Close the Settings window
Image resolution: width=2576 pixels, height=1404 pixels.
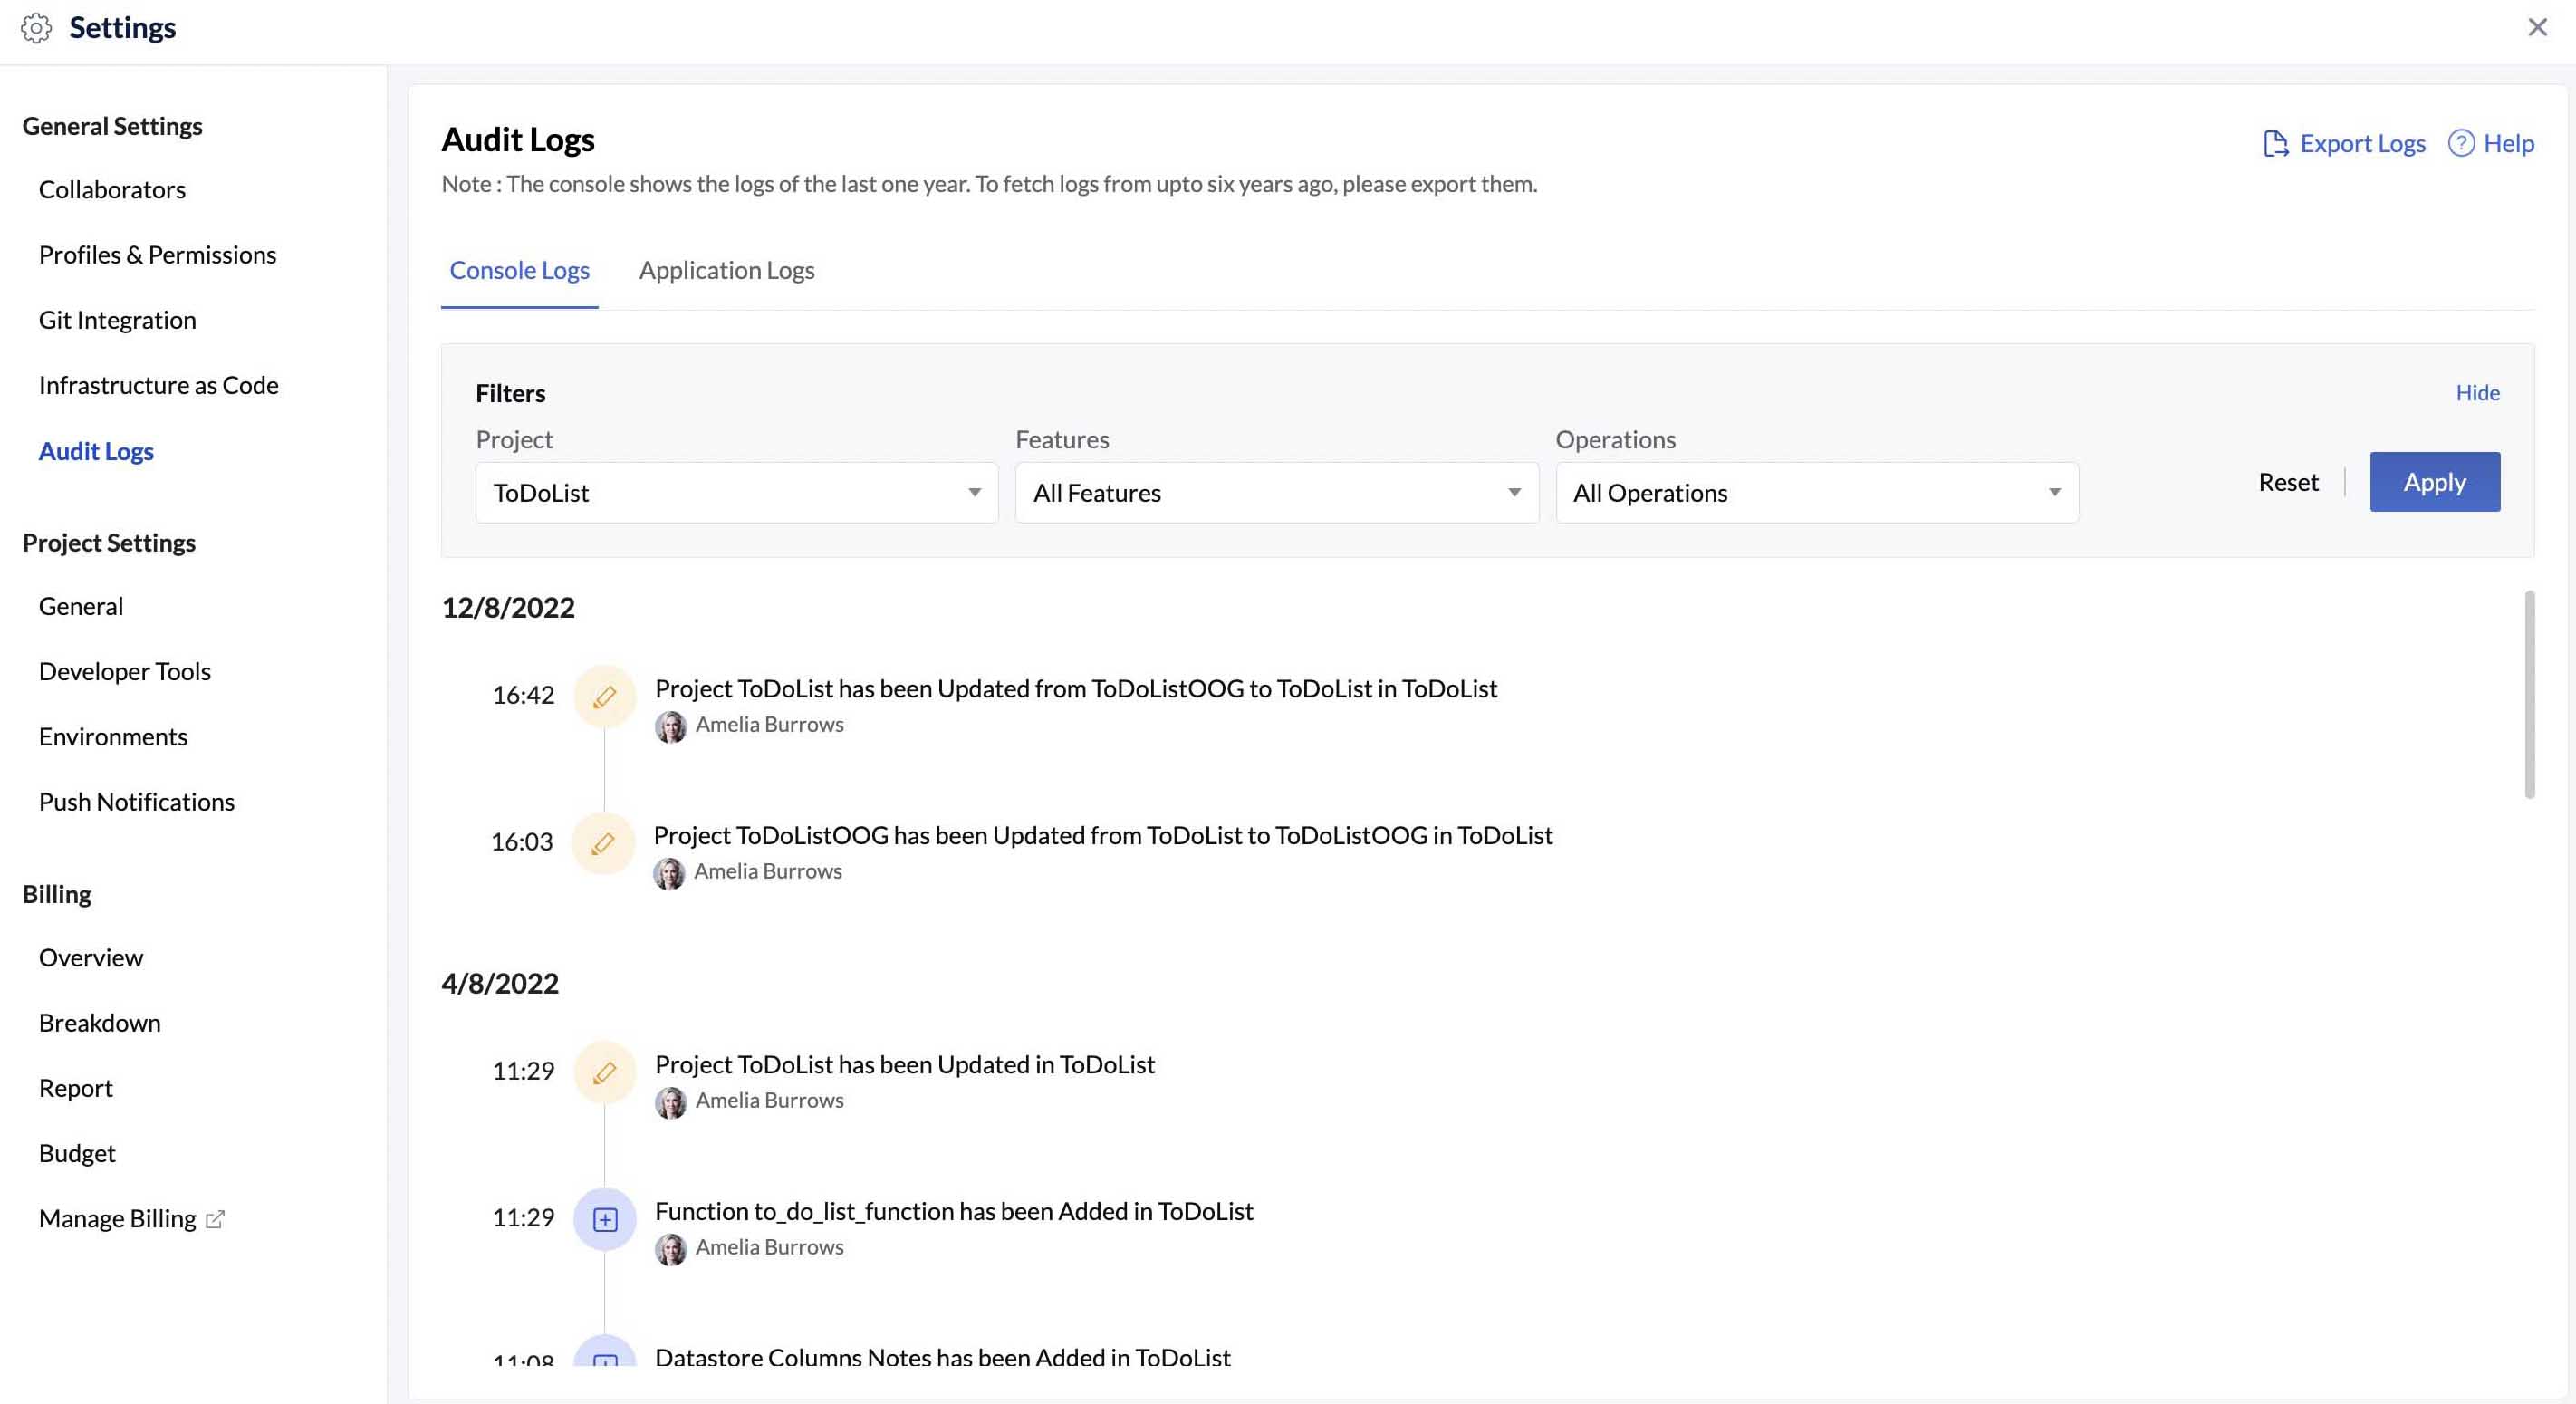(2537, 27)
